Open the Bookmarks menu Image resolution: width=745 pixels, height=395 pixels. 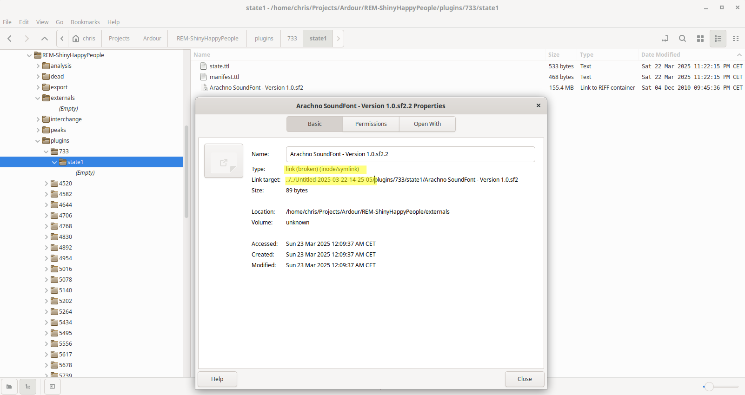coord(85,22)
